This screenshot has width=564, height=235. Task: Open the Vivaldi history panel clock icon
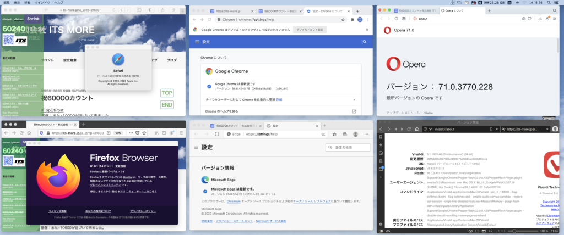pos(381,153)
